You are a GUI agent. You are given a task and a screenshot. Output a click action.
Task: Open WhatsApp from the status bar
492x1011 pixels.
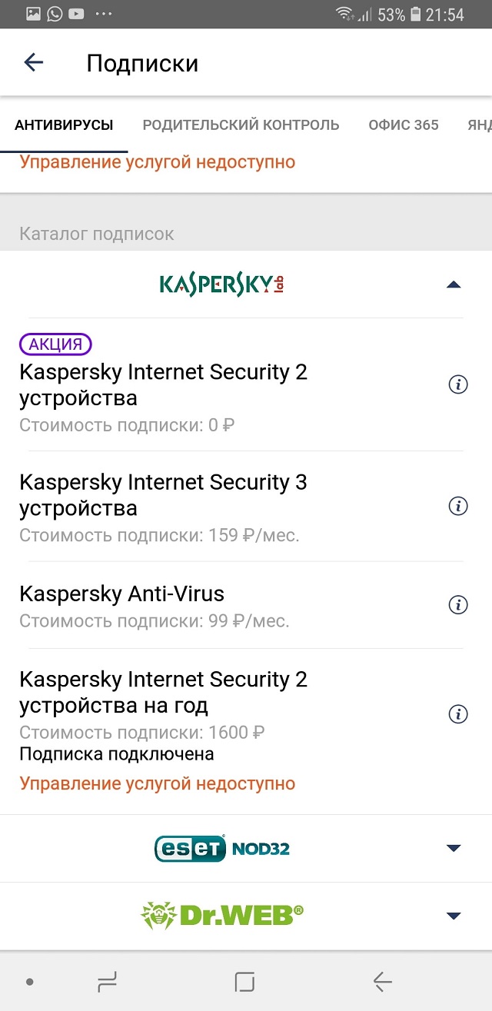[x=53, y=13]
